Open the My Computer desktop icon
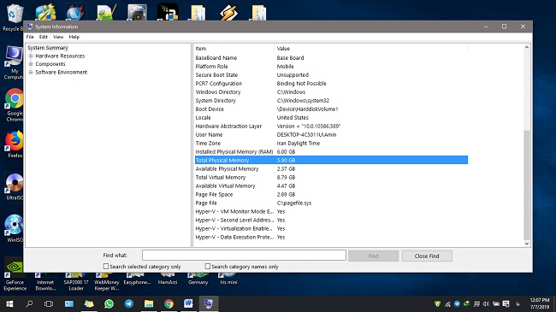The width and height of the screenshot is (556, 312). click(14, 62)
